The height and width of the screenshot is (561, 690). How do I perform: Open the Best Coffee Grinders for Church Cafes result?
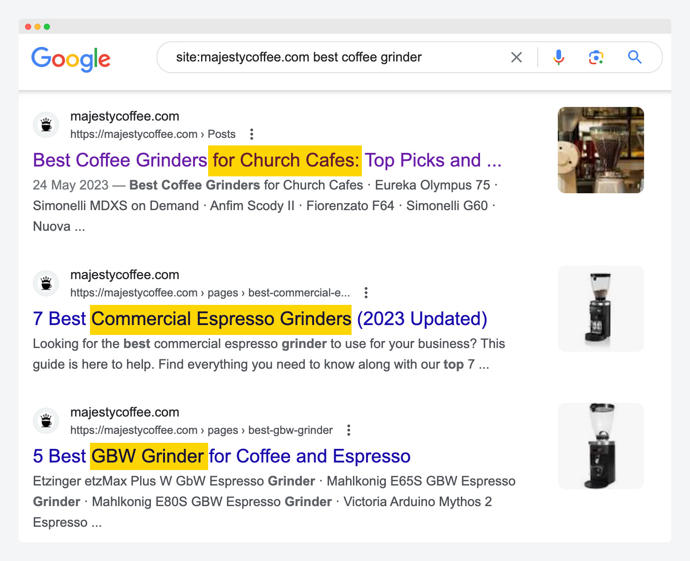pos(267,160)
